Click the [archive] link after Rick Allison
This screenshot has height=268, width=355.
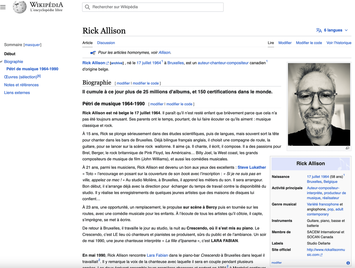coord(117,63)
